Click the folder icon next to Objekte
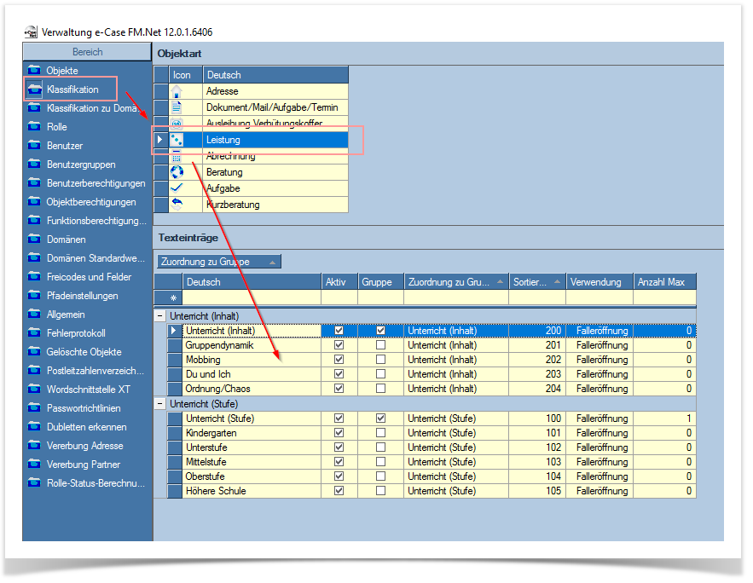The image size is (753, 583). click(34, 70)
